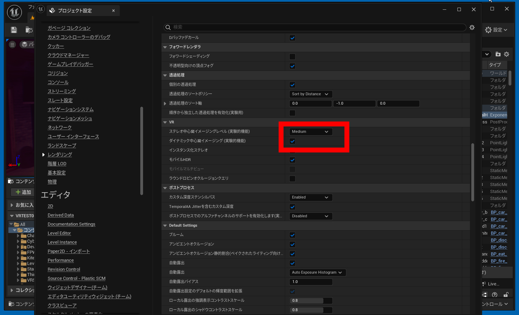The width and height of the screenshot is (519, 315).
Task: Click the help question mark icon
Action: (x=495, y=295)
